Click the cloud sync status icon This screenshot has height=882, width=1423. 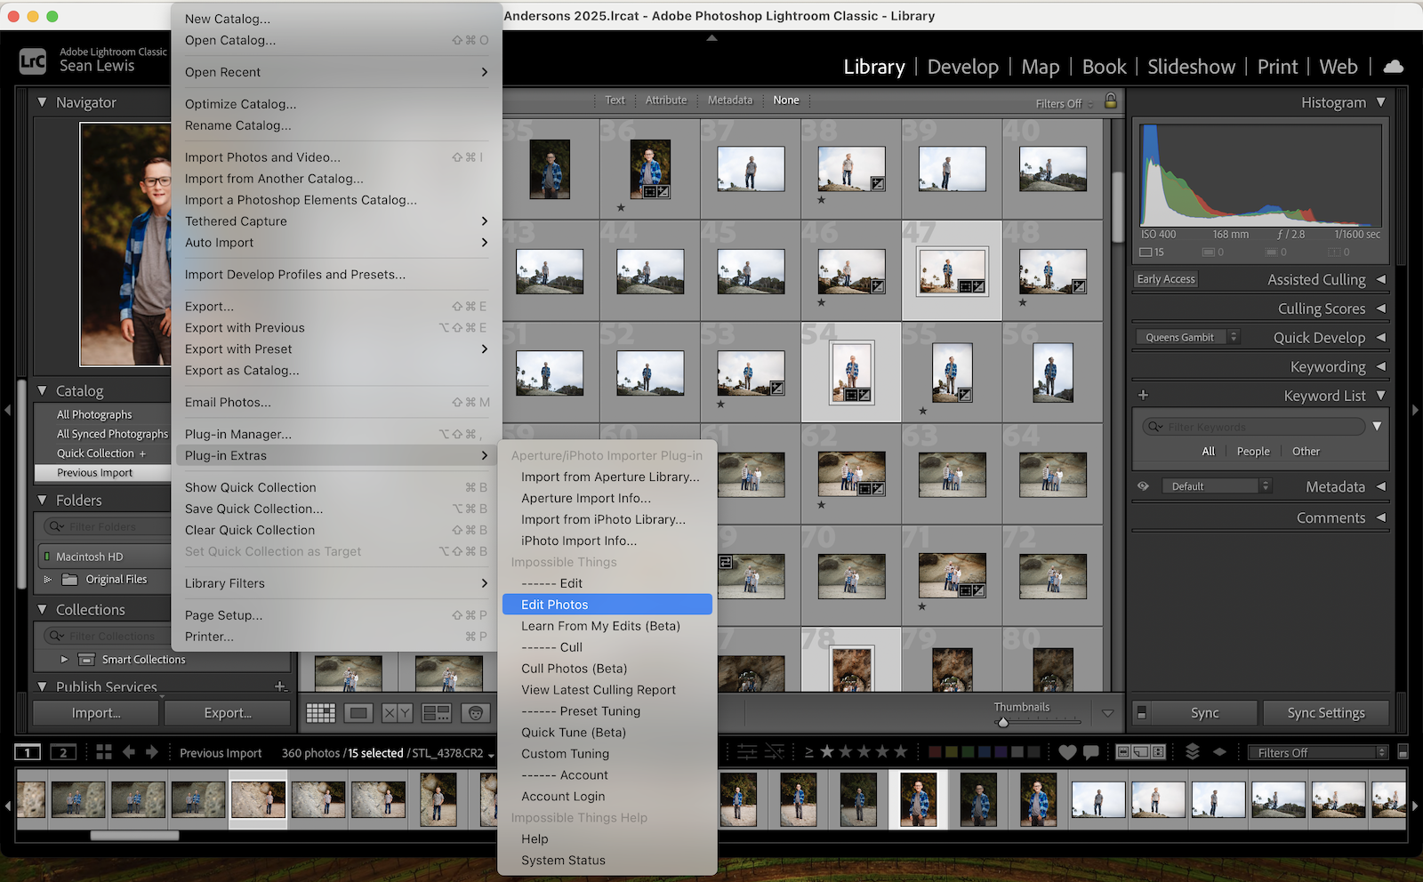click(x=1394, y=67)
